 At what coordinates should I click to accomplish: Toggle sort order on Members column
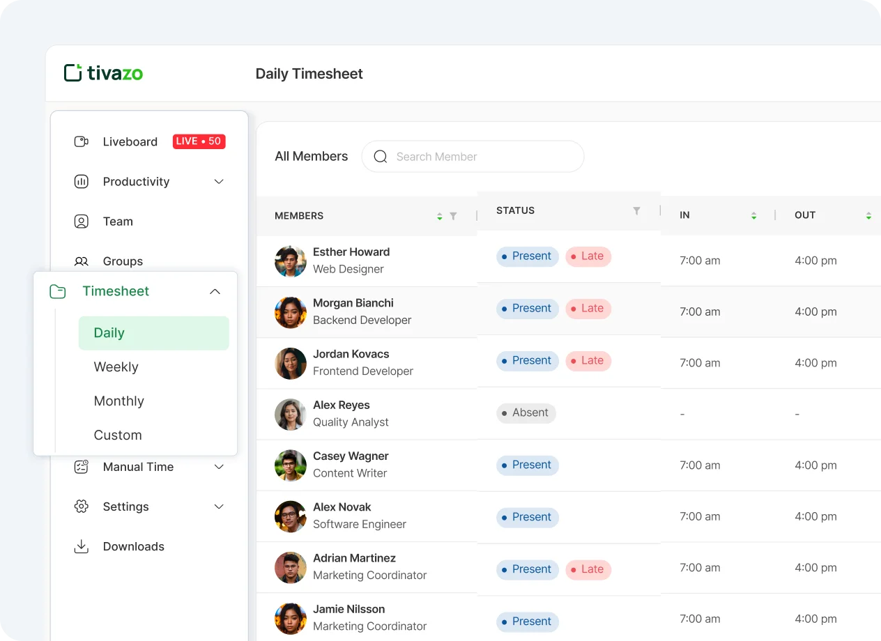coord(440,216)
